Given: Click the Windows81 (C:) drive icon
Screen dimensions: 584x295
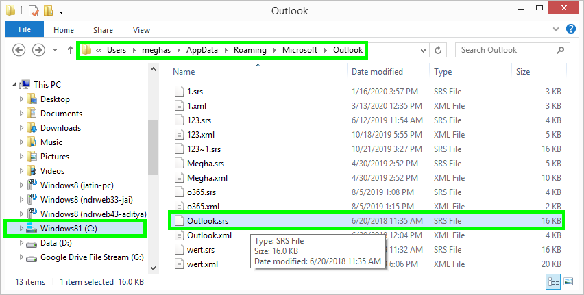Looking at the screenshot, I should coord(32,229).
